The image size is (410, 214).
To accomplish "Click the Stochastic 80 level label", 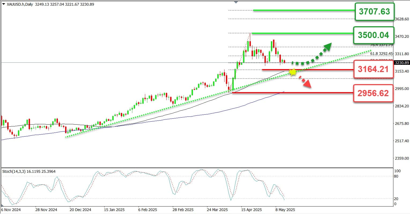I will point(396,176).
